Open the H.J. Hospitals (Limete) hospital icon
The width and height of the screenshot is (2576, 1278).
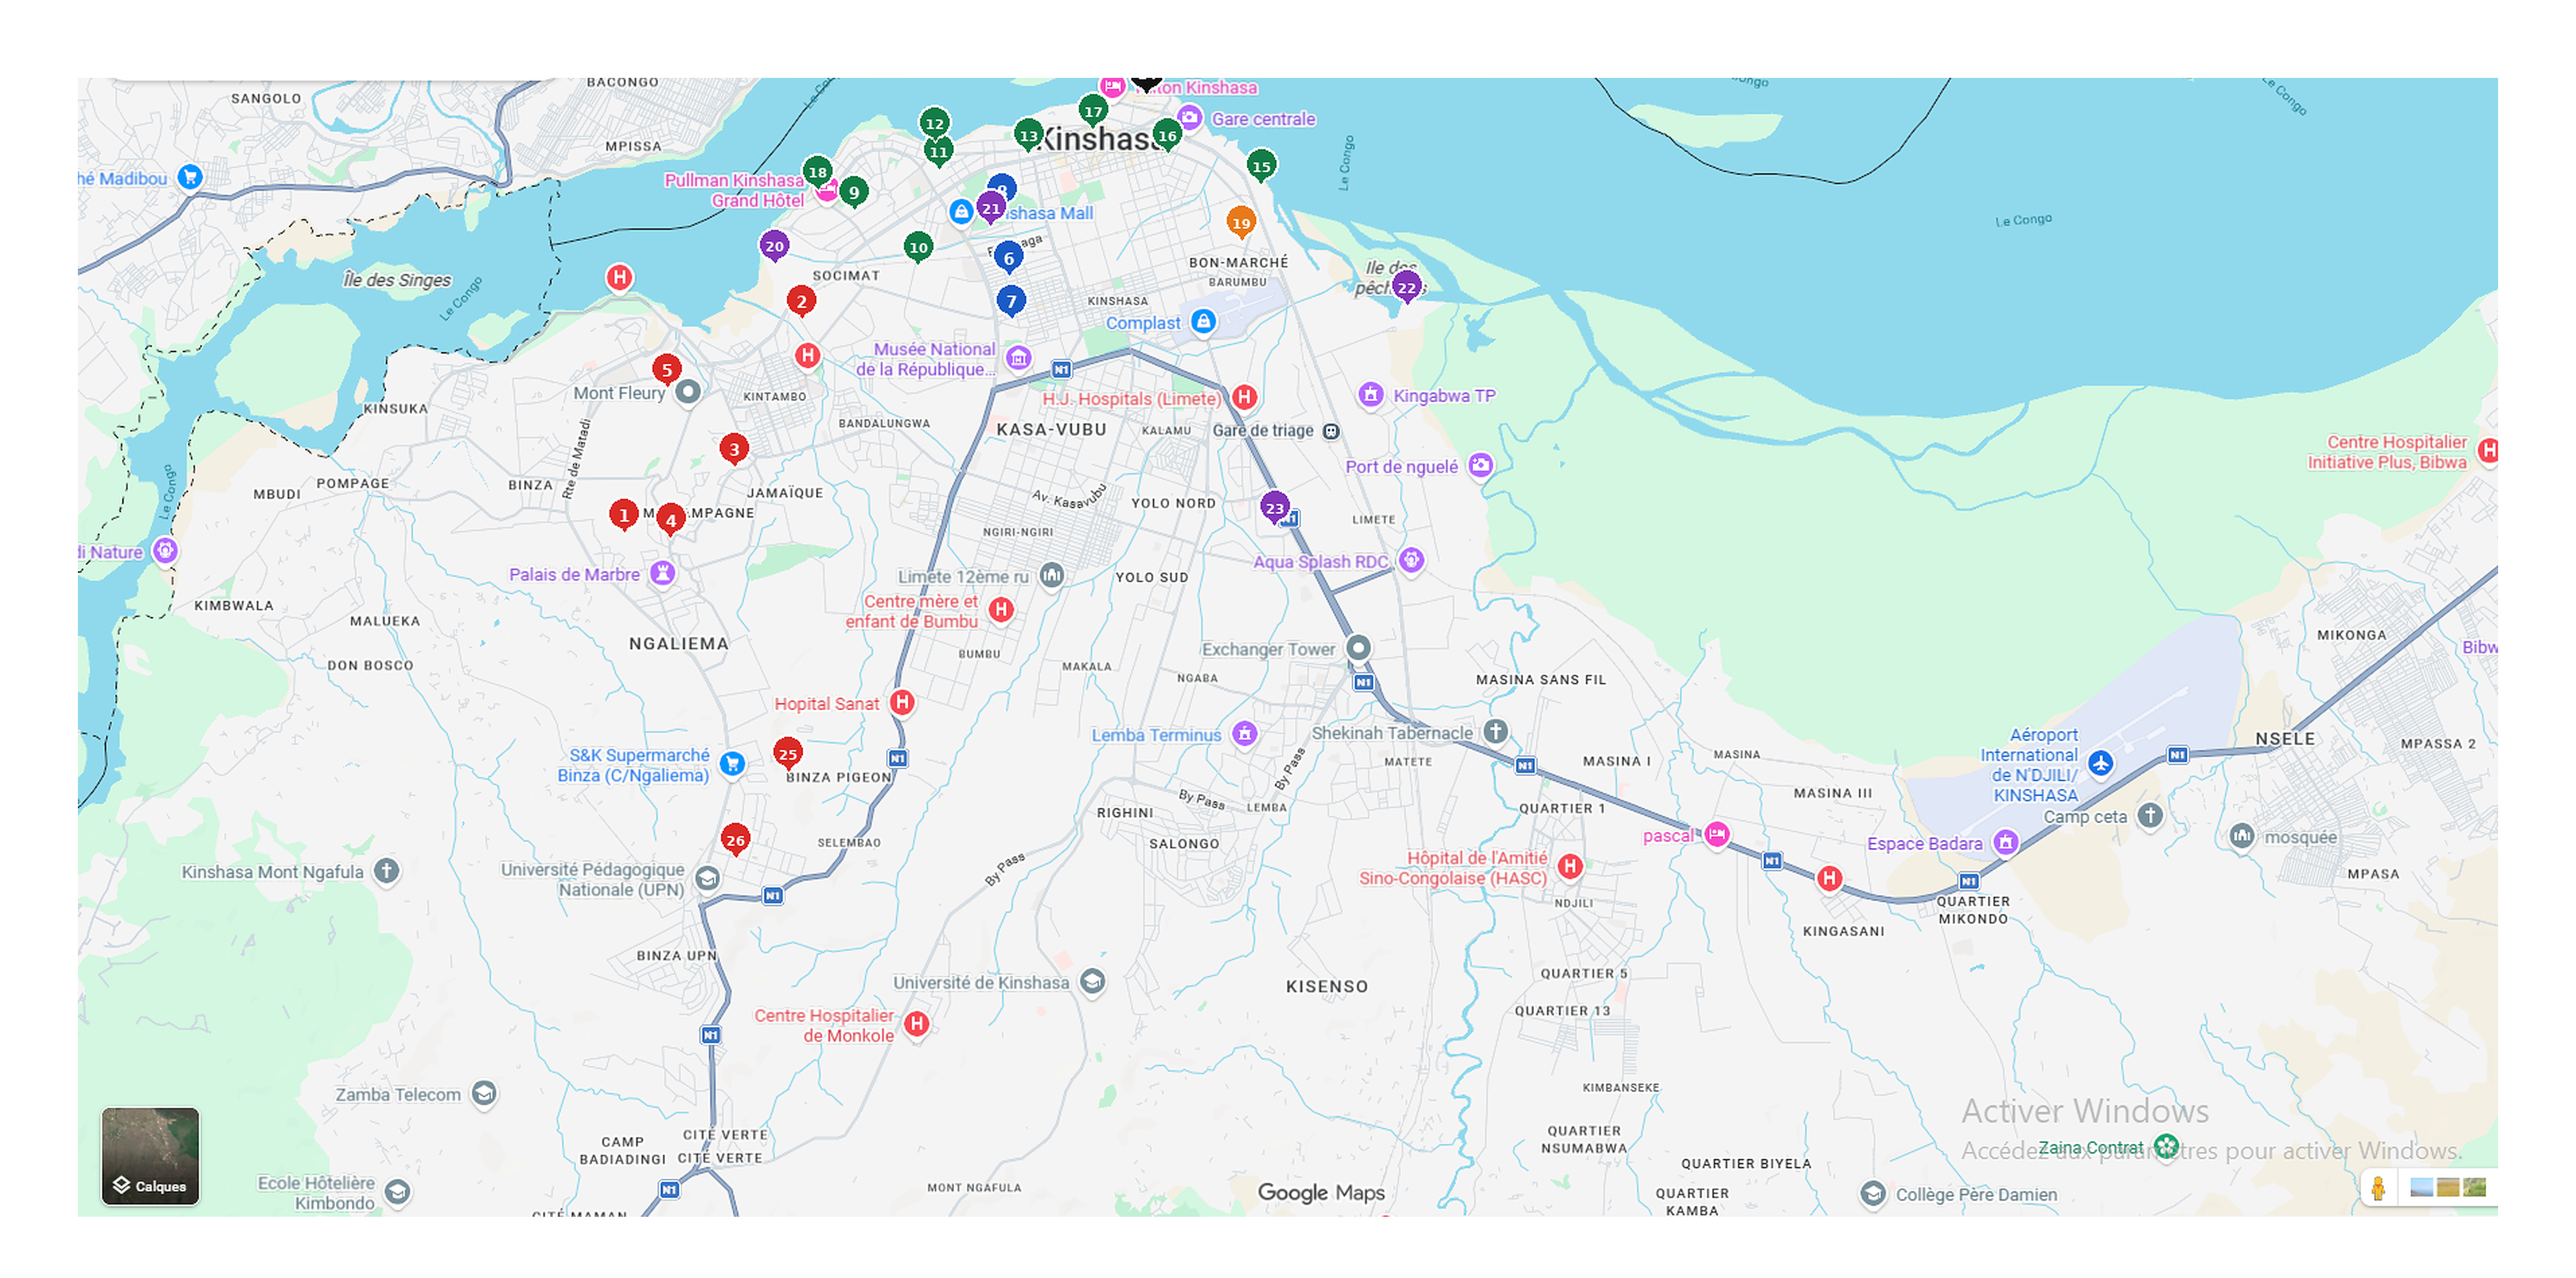pos(1244,397)
